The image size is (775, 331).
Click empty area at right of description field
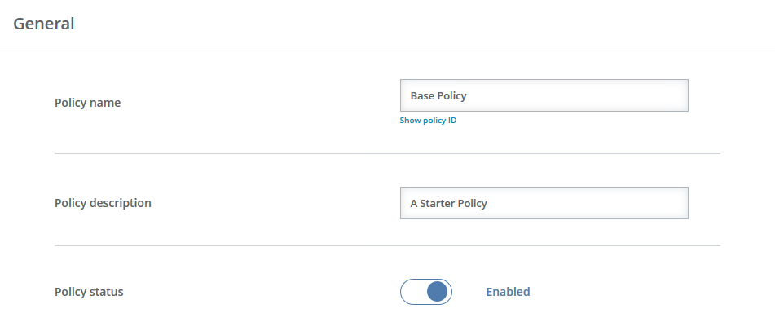point(593,203)
